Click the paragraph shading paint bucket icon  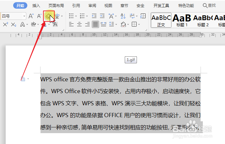123,24
